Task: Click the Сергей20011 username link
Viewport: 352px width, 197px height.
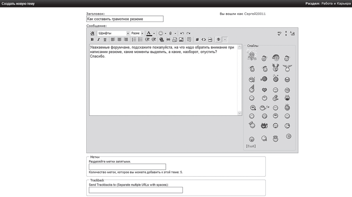Action: pyautogui.click(x=255, y=14)
